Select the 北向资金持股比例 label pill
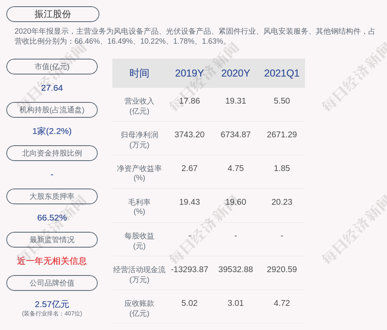The height and width of the screenshot is (330, 387). [x=52, y=153]
